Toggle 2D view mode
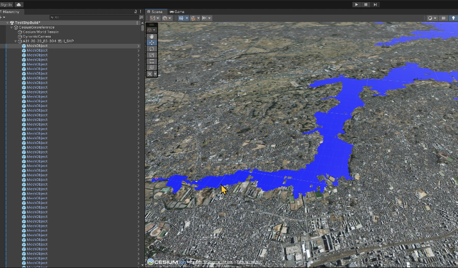 coord(443,18)
